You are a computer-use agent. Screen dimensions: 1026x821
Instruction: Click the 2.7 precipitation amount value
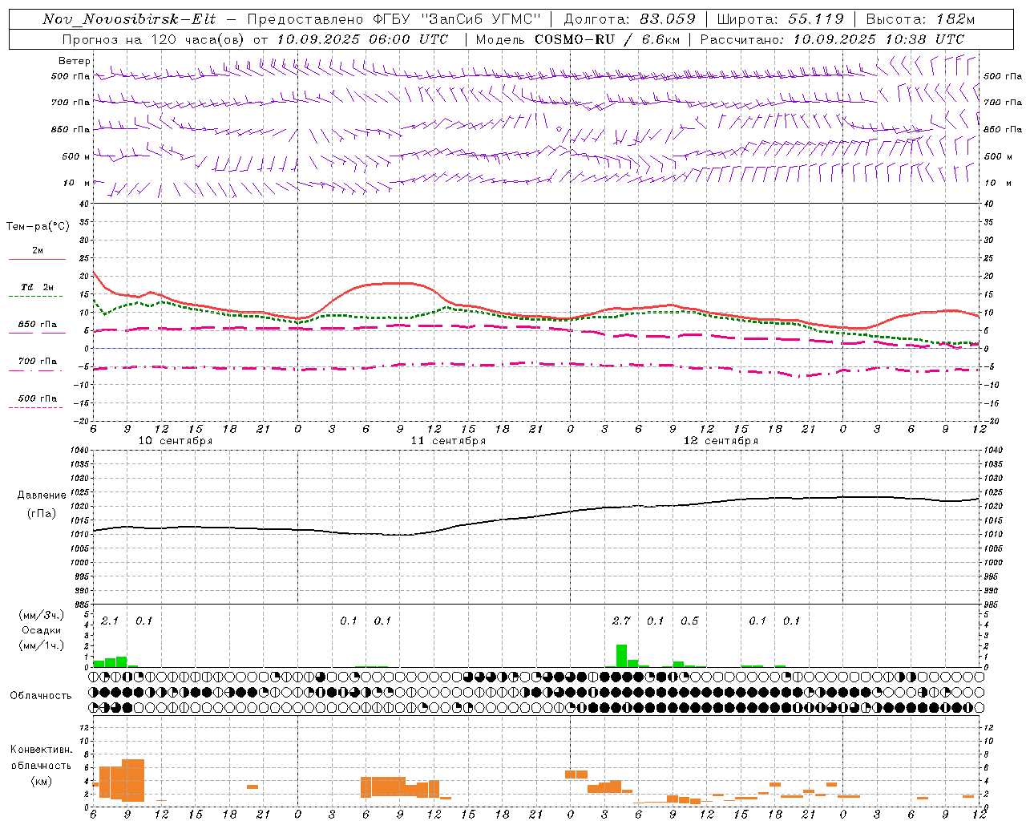click(x=621, y=621)
